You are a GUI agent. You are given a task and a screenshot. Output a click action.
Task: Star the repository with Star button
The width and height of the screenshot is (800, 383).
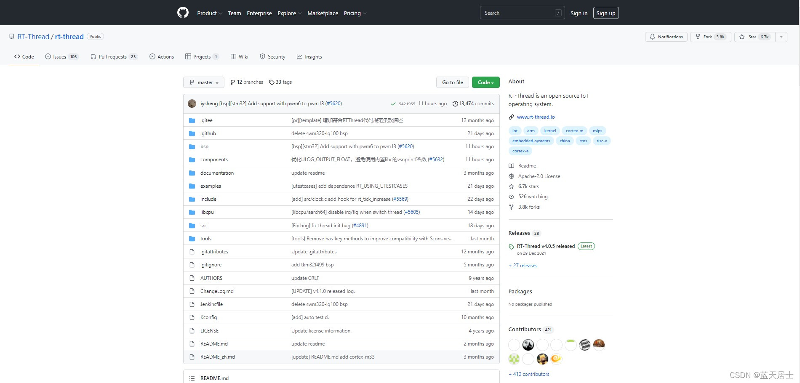pyautogui.click(x=755, y=37)
